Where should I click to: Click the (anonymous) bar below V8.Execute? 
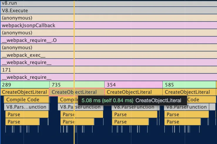coord(109,18)
